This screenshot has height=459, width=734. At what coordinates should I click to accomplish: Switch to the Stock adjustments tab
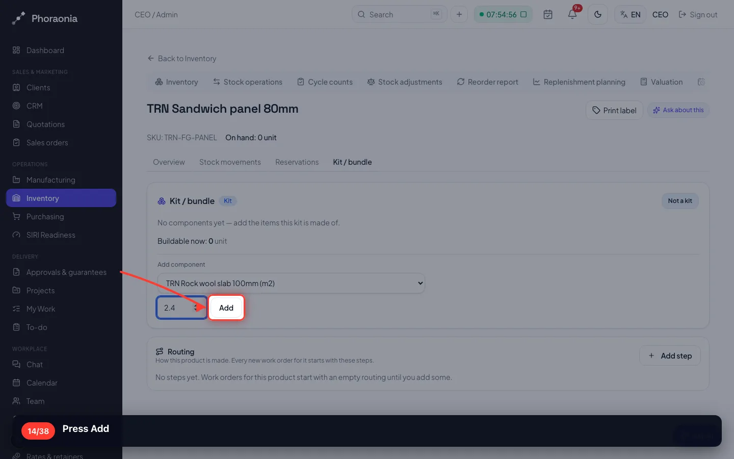405,82
